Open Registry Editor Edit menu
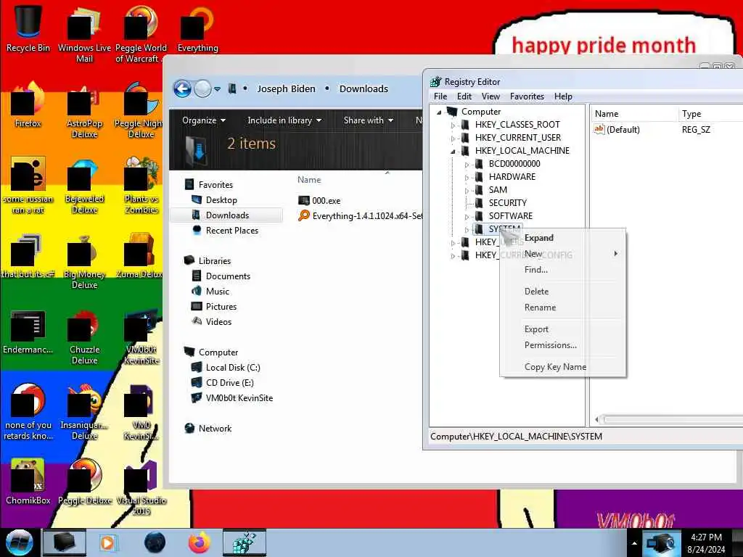Screen dimensions: 743x557 point(464,96)
